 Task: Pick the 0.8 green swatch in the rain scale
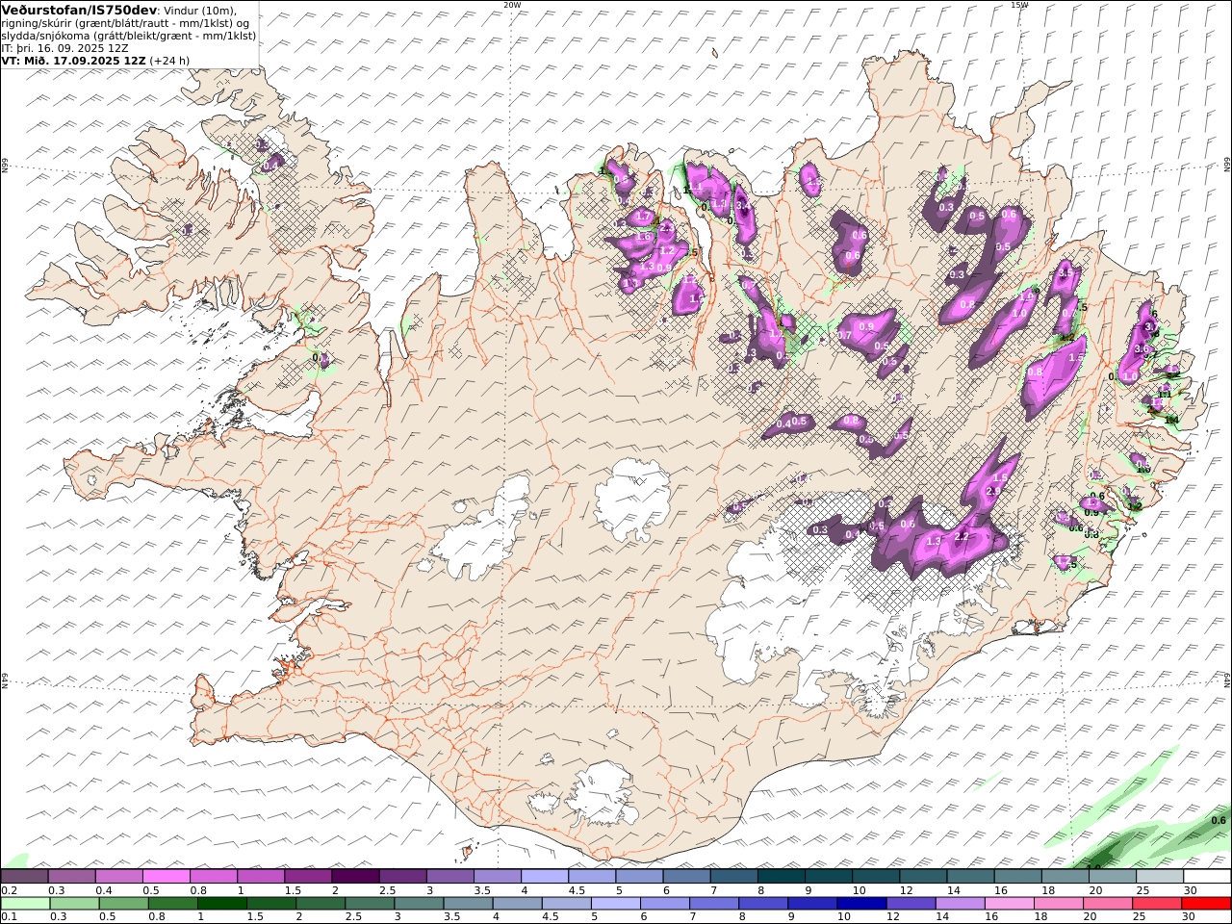[x=172, y=904]
